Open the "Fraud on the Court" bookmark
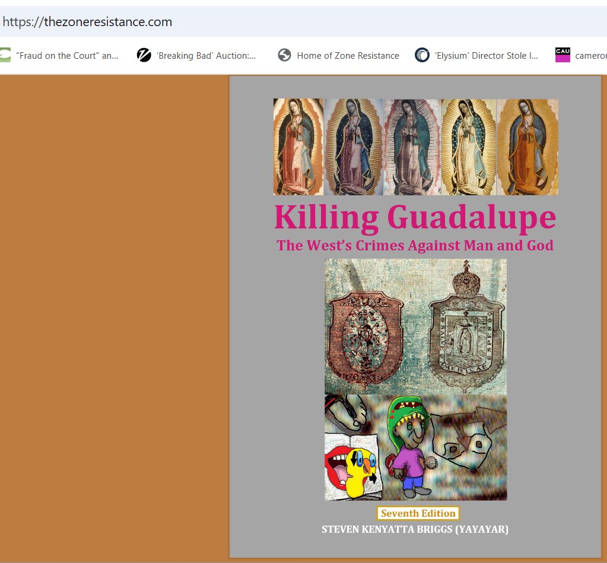This screenshot has height=563, width=607. (x=60, y=55)
